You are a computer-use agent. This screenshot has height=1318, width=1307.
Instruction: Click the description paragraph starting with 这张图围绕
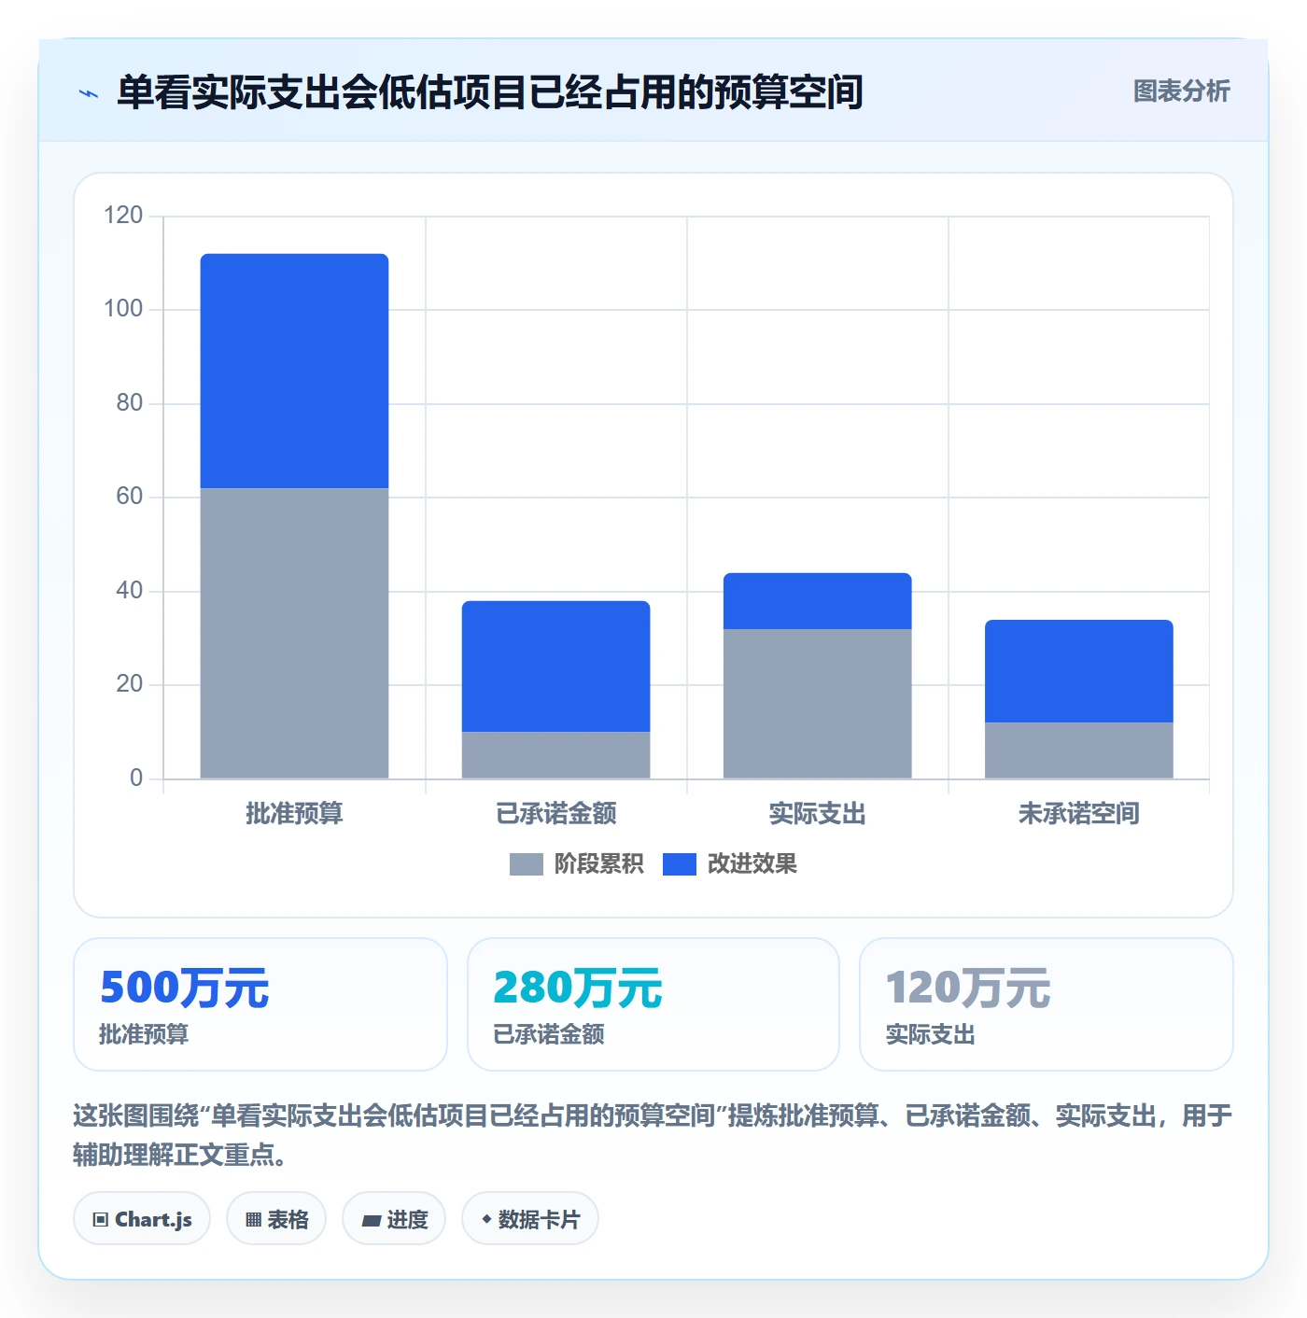coord(653,1135)
